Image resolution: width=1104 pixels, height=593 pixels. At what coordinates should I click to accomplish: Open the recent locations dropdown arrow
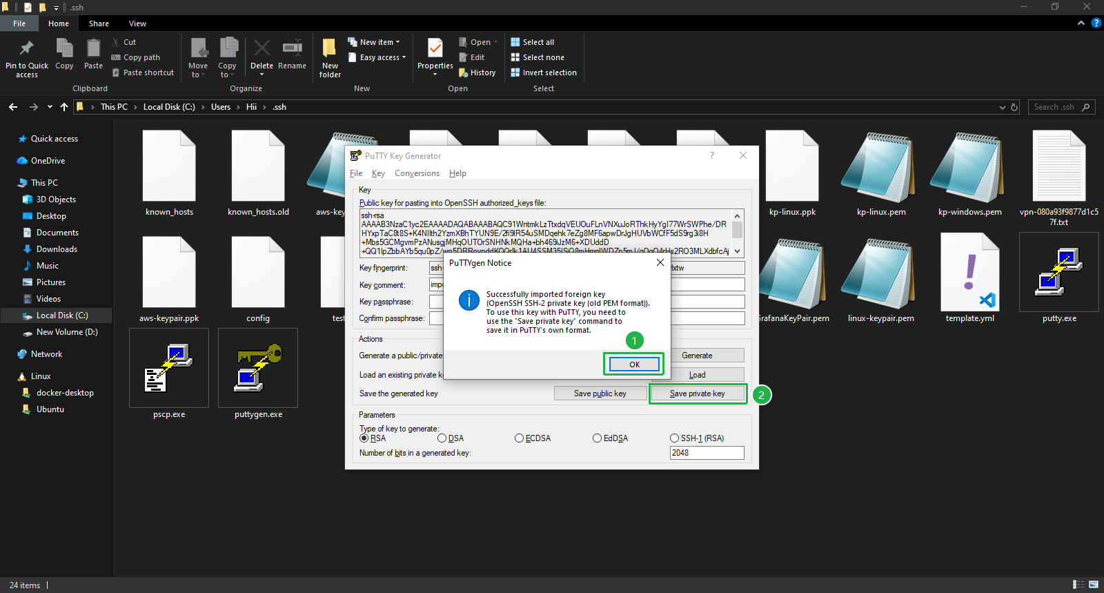[50, 107]
